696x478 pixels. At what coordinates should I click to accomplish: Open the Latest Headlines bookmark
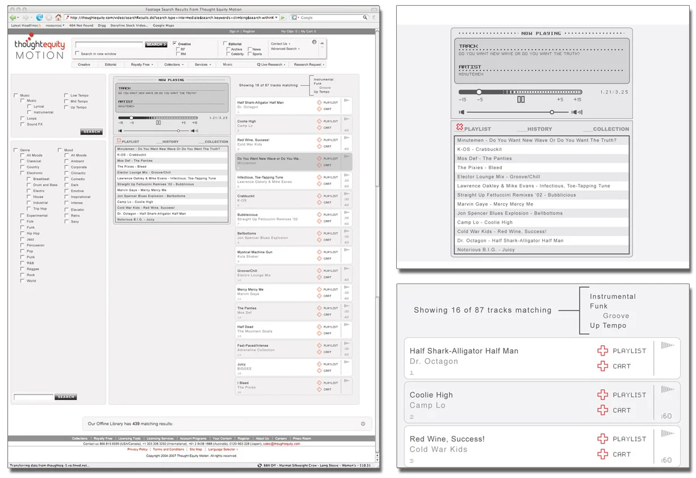25,25
